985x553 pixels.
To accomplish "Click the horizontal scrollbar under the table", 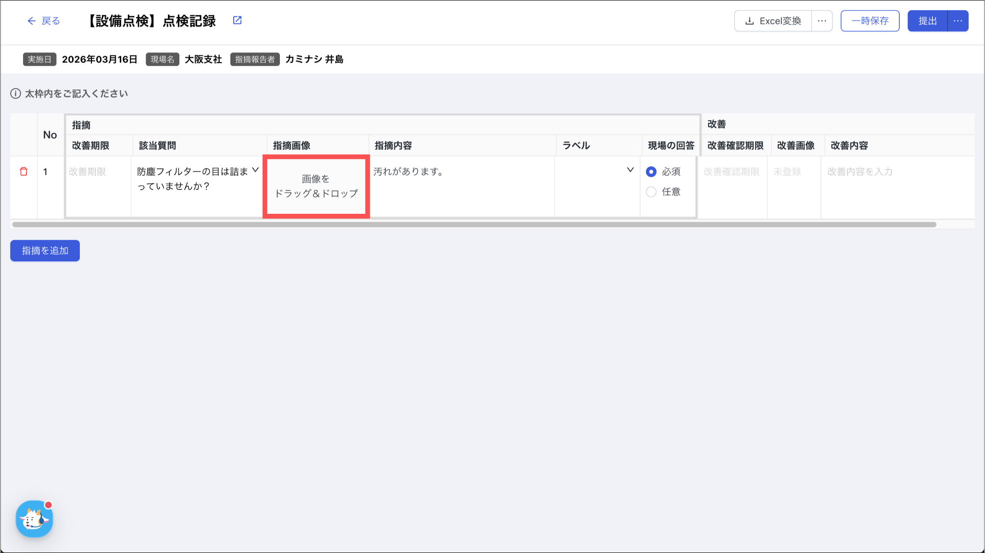I will 474,224.
